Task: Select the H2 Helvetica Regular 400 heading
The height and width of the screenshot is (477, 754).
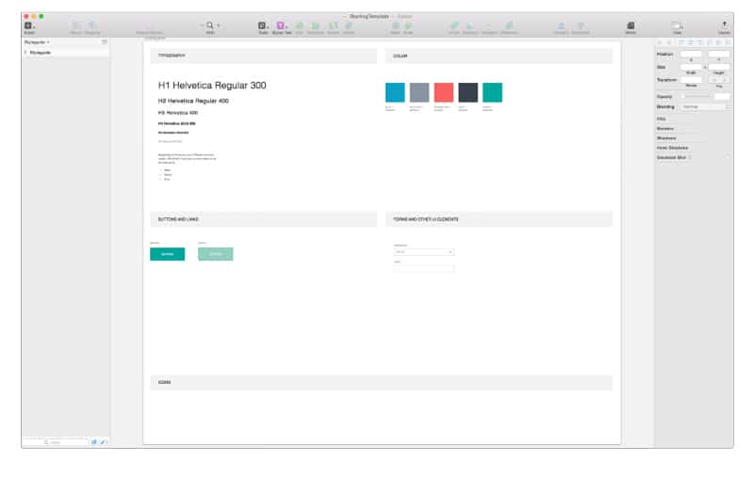Action: click(x=193, y=101)
